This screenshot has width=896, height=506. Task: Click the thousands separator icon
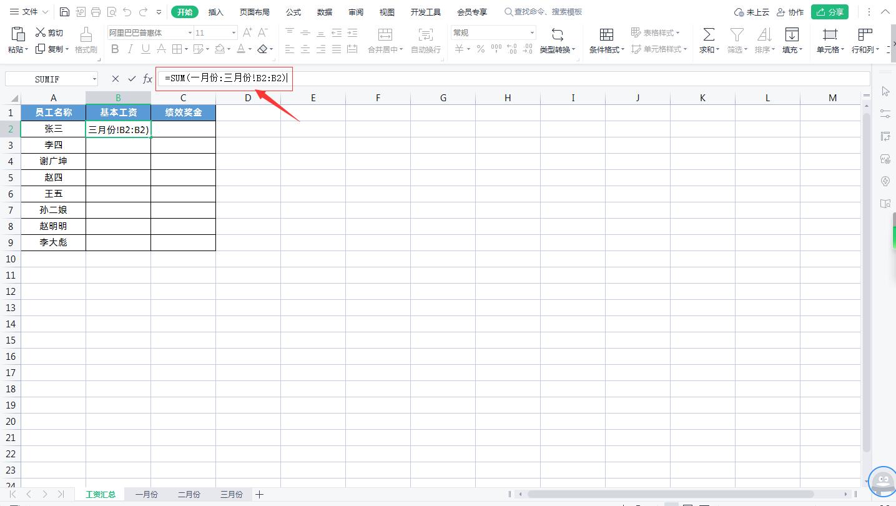[496, 49]
